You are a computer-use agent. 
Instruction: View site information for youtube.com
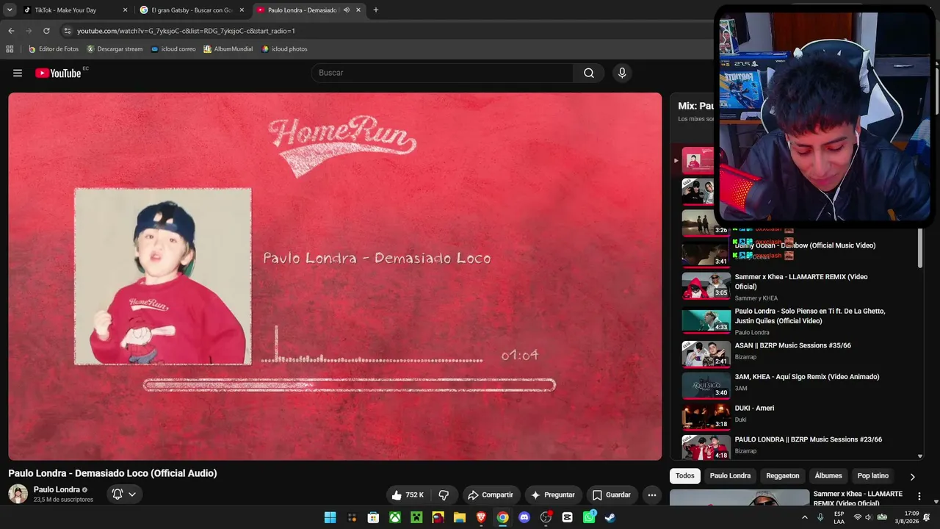pyautogui.click(x=68, y=31)
